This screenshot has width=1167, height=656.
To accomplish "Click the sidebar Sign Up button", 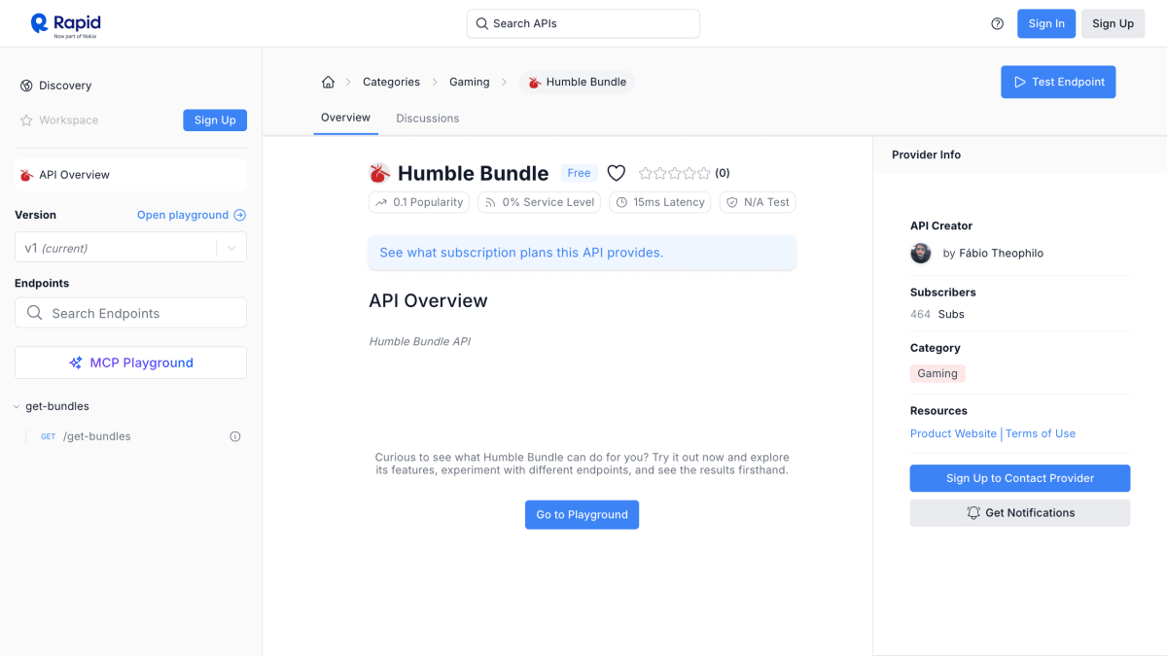I will point(215,121).
